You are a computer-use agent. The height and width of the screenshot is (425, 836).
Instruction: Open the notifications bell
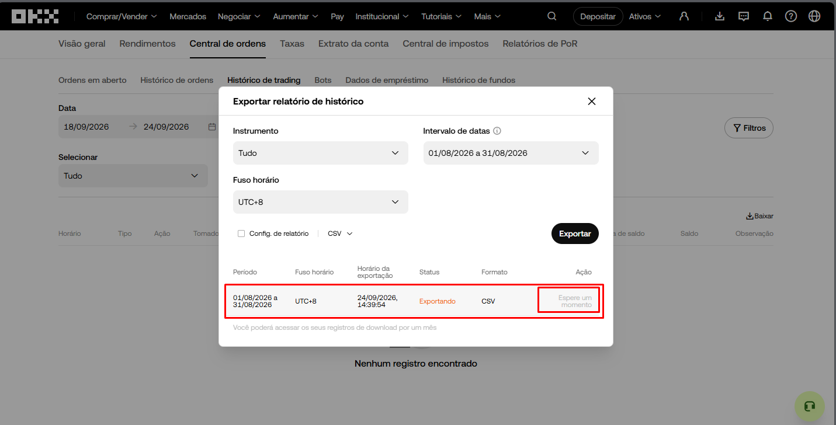point(768,16)
